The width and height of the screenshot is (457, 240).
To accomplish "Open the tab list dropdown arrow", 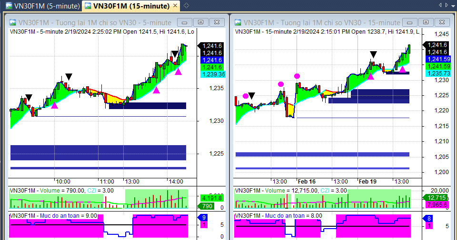I will tap(453, 6).
